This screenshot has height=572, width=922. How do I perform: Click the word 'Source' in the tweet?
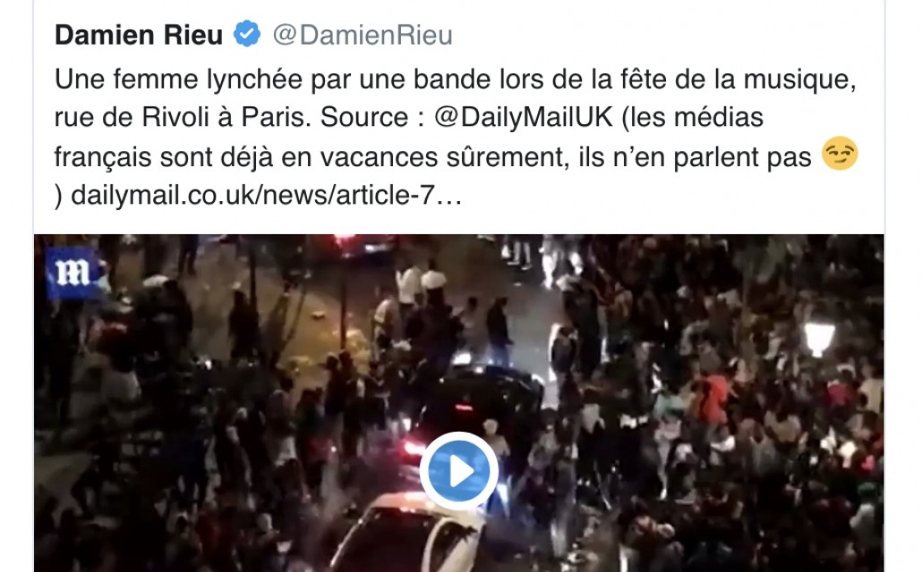[364, 117]
